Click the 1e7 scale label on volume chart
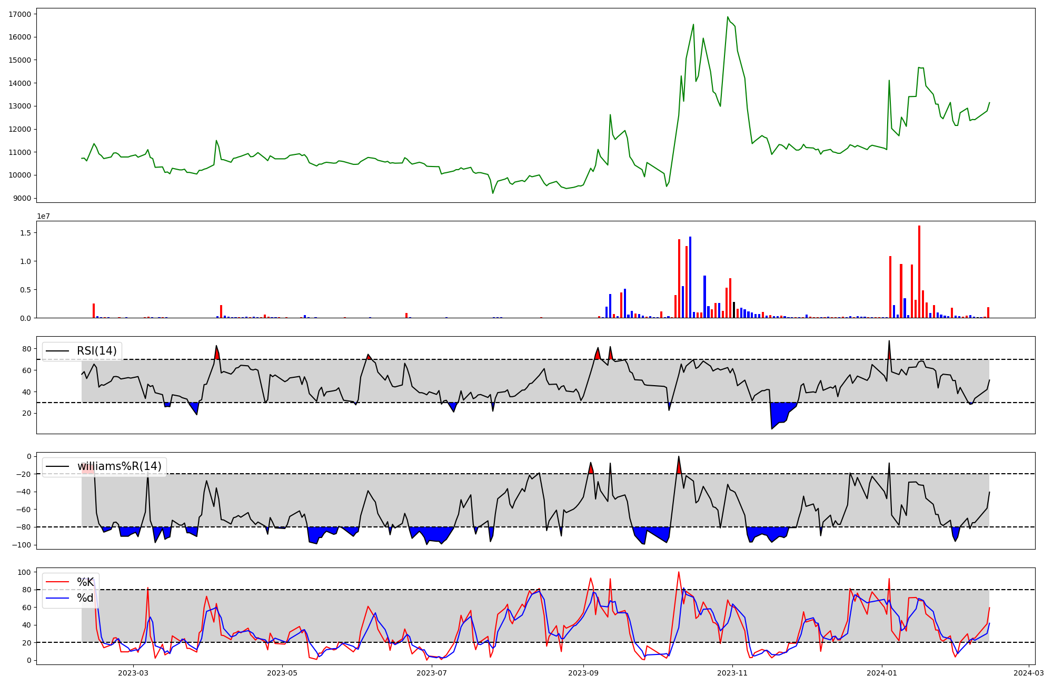The height and width of the screenshot is (685, 1053). point(43,216)
